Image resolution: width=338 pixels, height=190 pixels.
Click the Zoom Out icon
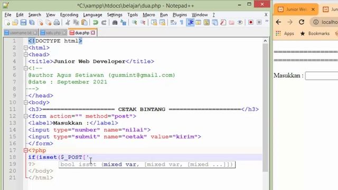(143, 22)
